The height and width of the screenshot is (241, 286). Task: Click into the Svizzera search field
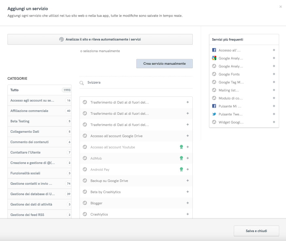pos(137,83)
